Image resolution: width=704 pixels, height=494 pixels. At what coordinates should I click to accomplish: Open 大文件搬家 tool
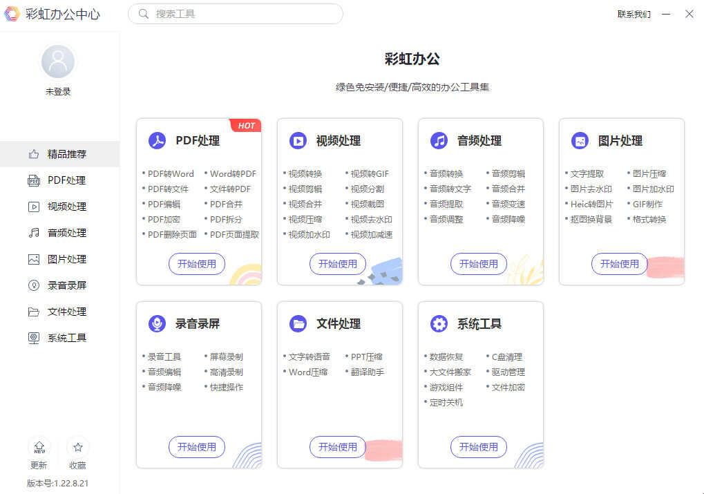(x=450, y=372)
